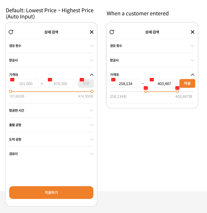Click the right slider handle above 474,300원

click(92, 91)
